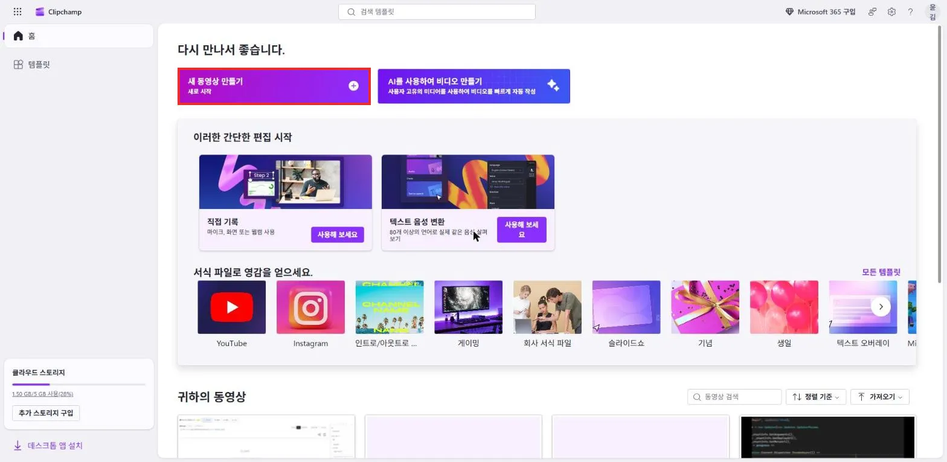Create a new video with 새 동영상 만들기
Viewport: 947px width, 462px height.
pyautogui.click(x=274, y=86)
